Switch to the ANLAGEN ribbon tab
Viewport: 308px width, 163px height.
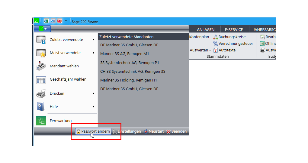206,29
